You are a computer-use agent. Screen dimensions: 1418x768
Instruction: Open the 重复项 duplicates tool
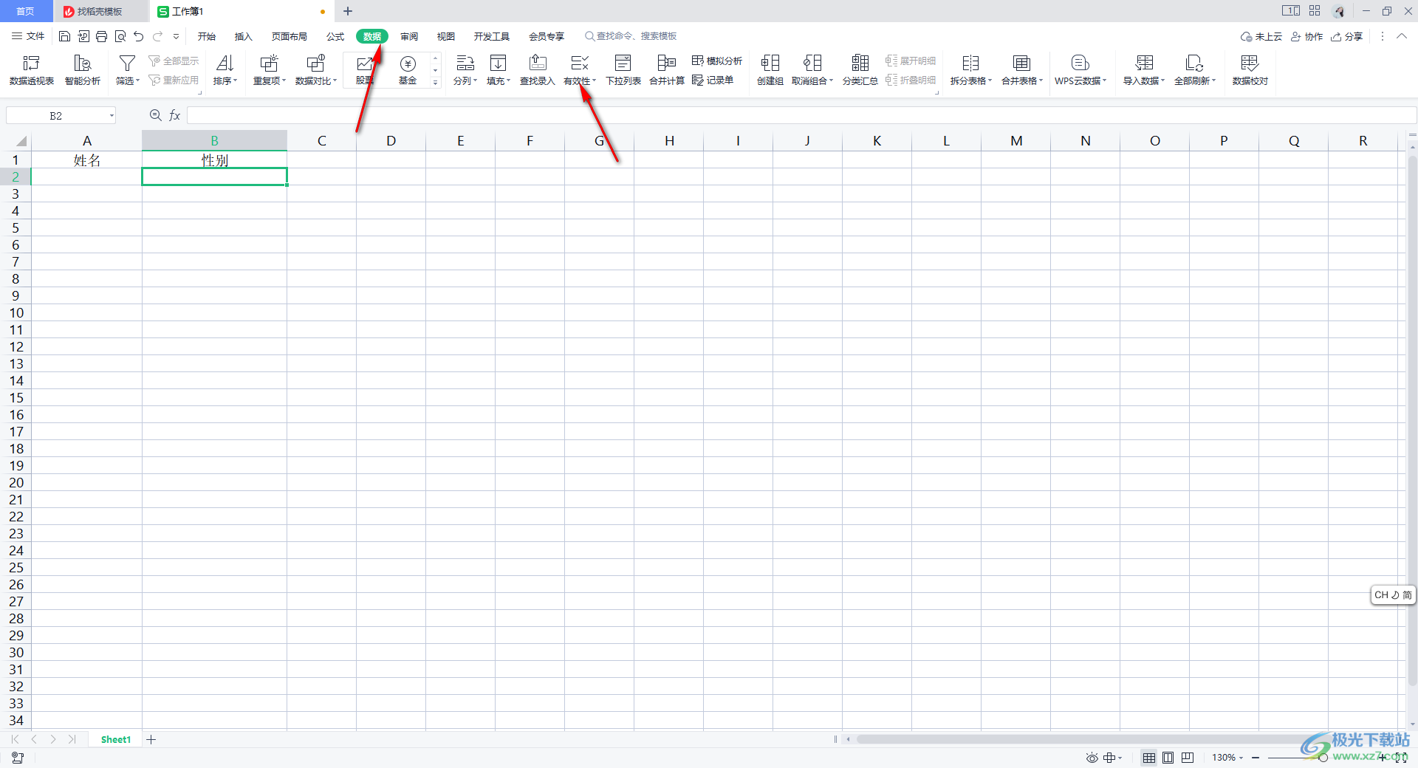(x=269, y=70)
